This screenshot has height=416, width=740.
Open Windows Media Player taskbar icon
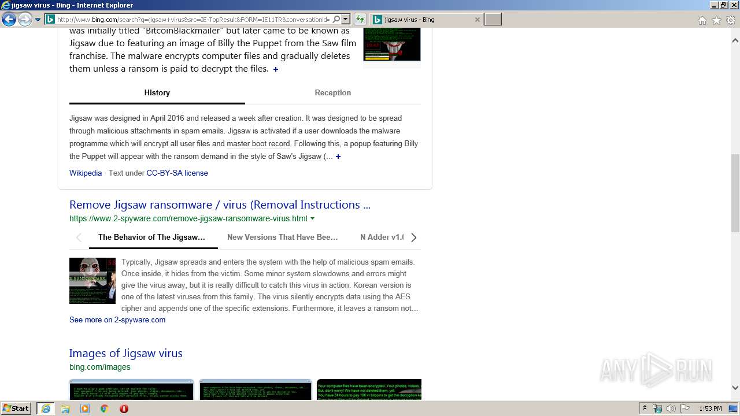coord(85,408)
